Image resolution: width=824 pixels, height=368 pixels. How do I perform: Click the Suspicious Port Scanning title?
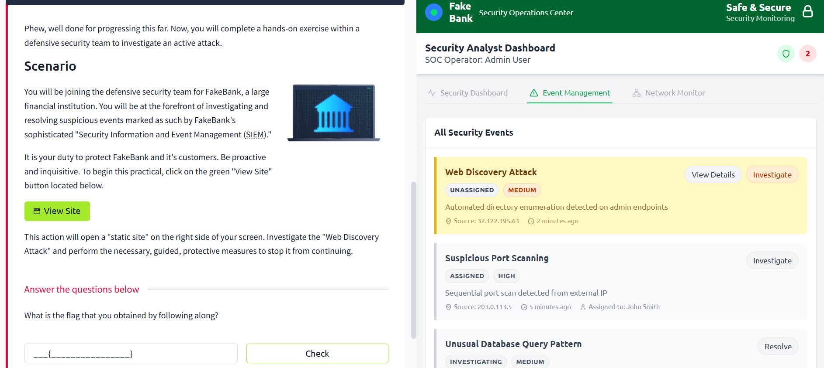(x=497, y=258)
